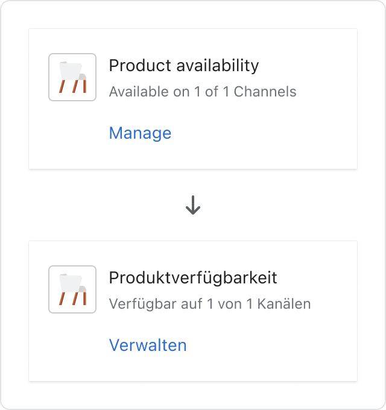Open the Verwalten link
Image resolution: width=386 pixels, height=410 pixels.
pyautogui.click(x=148, y=345)
